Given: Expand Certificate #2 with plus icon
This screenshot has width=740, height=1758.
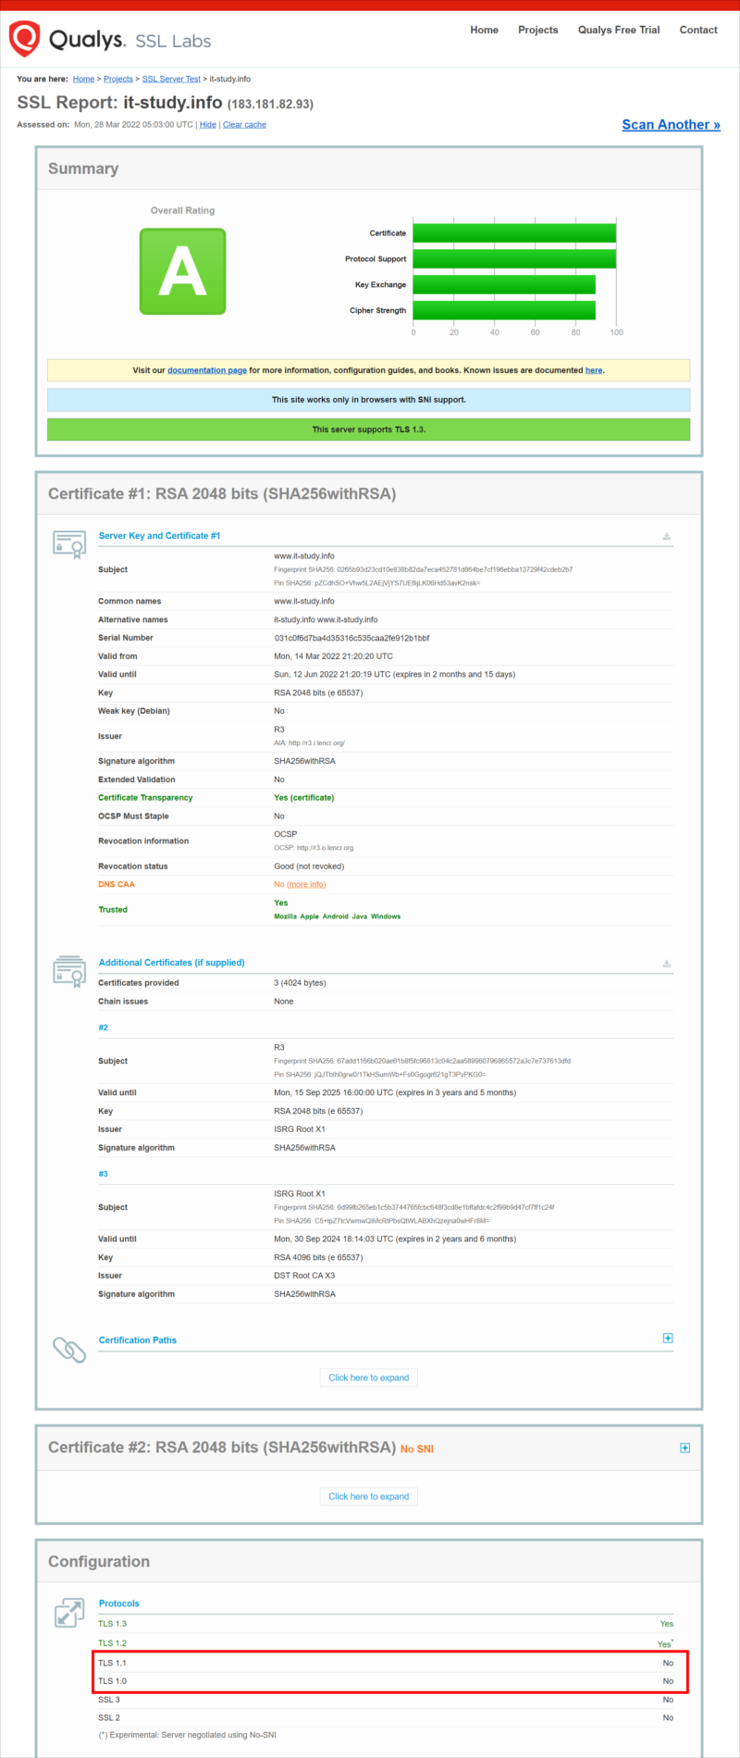Looking at the screenshot, I should pos(684,1448).
